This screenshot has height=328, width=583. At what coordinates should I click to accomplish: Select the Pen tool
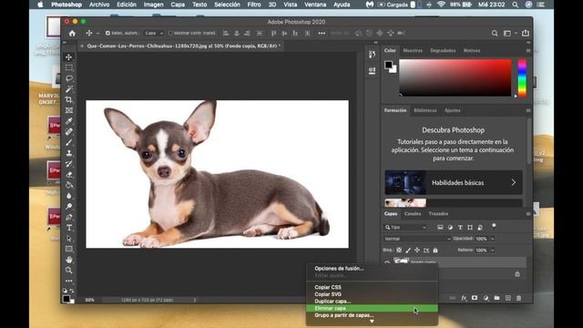coord(69,217)
